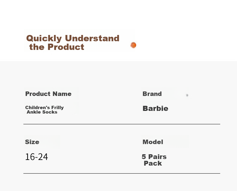237x191 pixels.
Task: Click the Barbie brand name
Action: pos(155,109)
